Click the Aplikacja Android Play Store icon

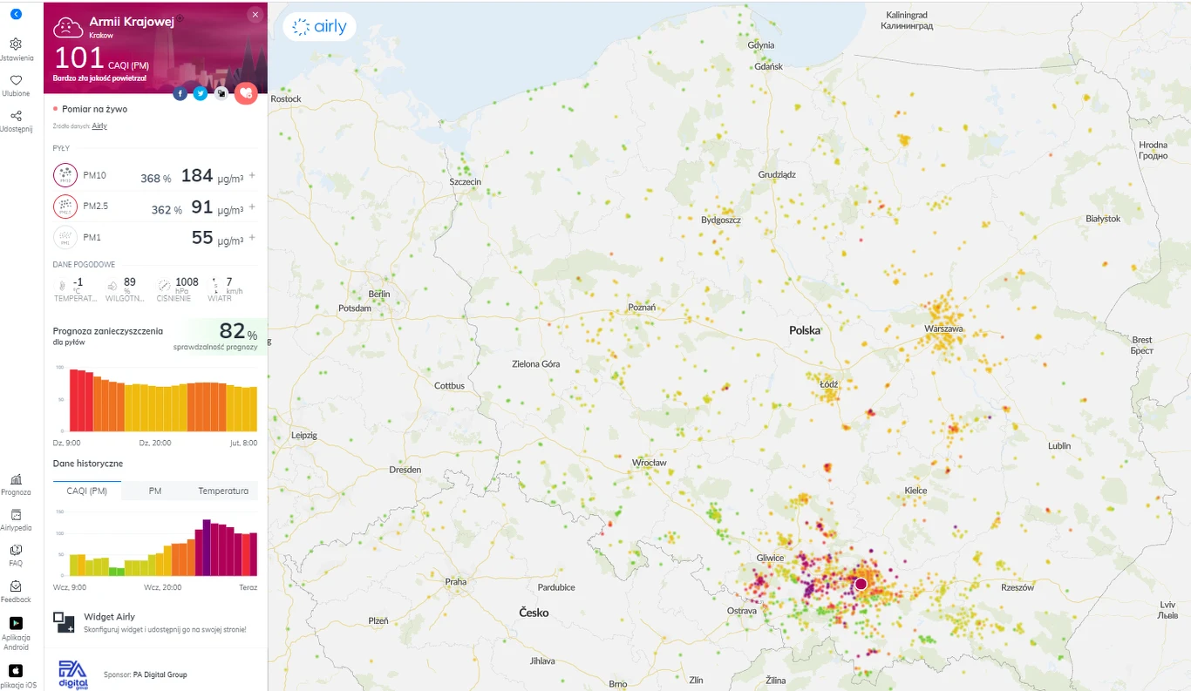[x=16, y=623]
